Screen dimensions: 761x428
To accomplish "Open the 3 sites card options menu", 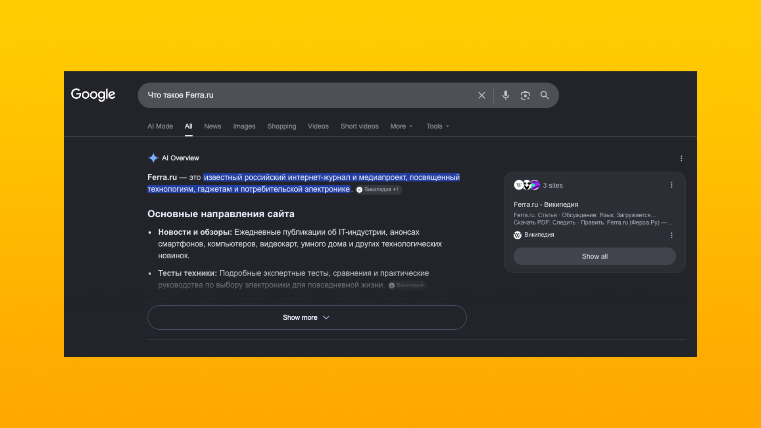I will point(671,185).
